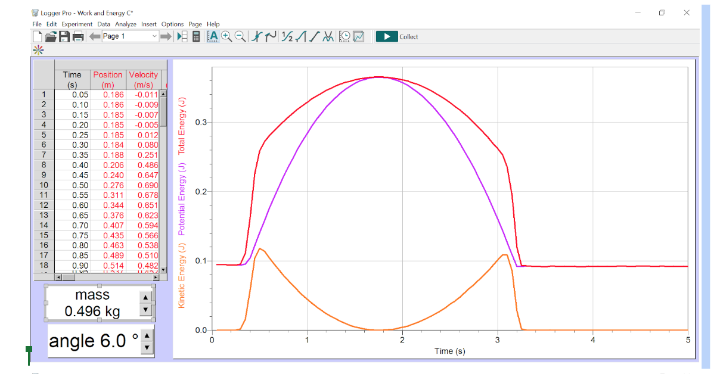Open the Analyze menu
717x374 pixels.
point(126,24)
